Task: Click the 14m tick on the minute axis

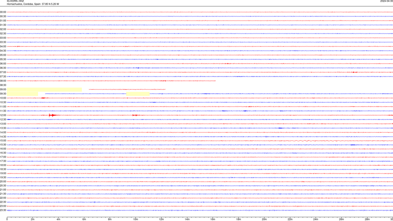Action: [187, 219]
